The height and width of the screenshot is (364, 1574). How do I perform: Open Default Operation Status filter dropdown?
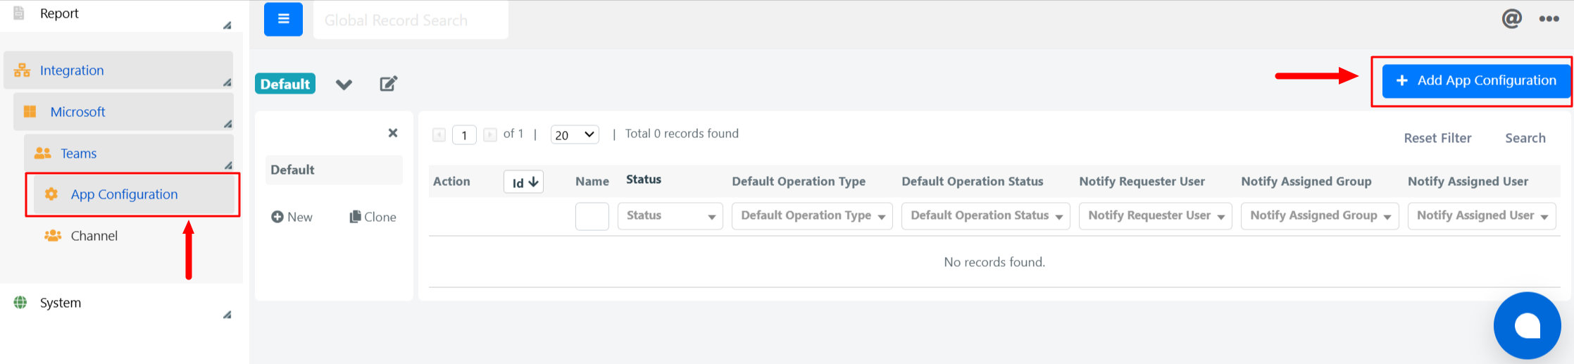click(986, 216)
